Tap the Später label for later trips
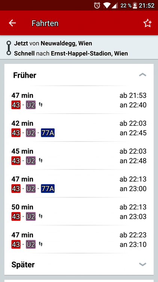The image size is (158, 282). 23,265
